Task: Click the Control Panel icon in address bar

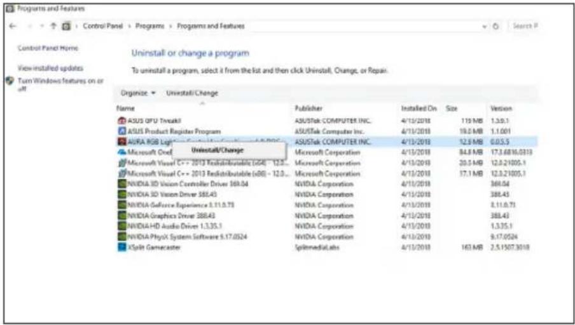Action: 66,26
